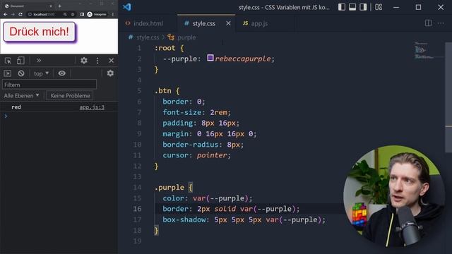Toggle the device toolbar in DevTools
The height and width of the screenshot is (254, 452).
coord(20,61)
